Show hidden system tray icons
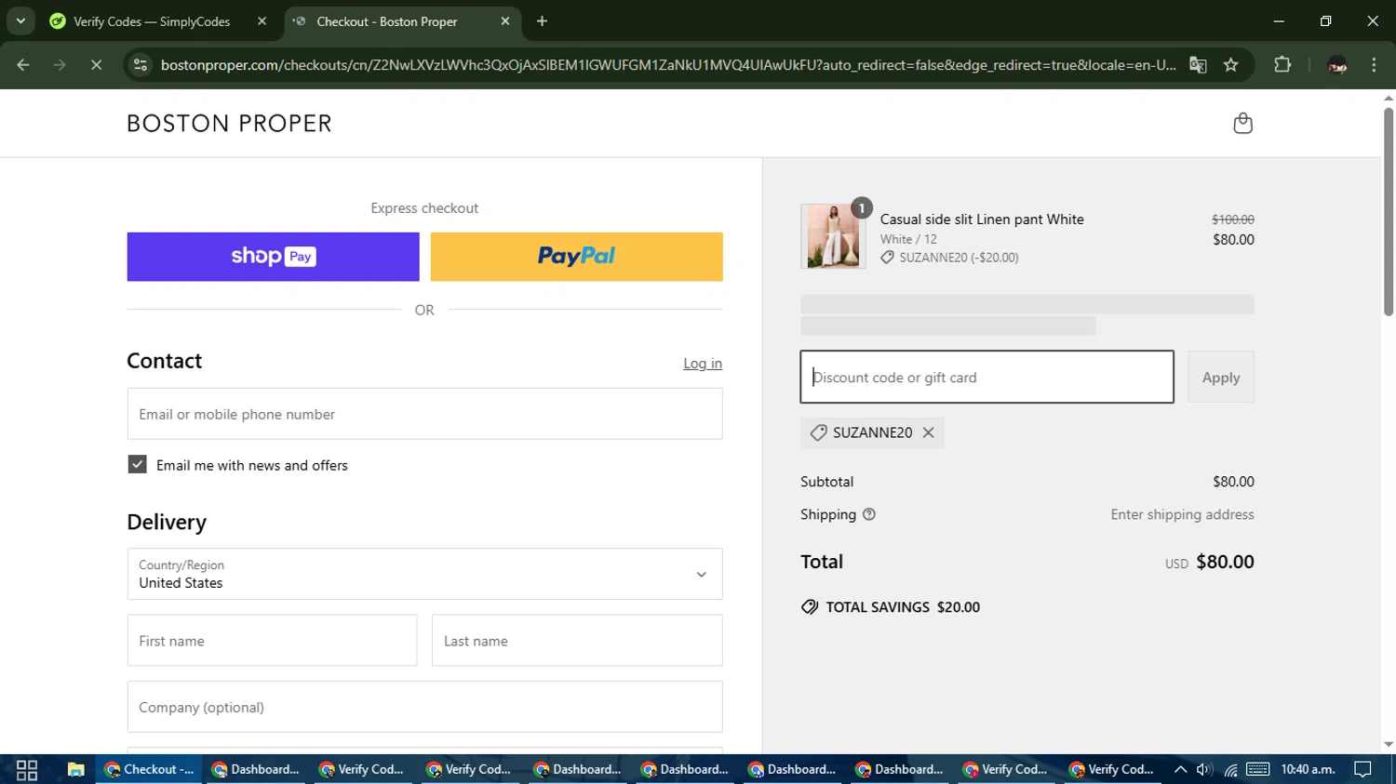Image resolution: width=1396 pixels, height=784 pixels. point(1180,769)
